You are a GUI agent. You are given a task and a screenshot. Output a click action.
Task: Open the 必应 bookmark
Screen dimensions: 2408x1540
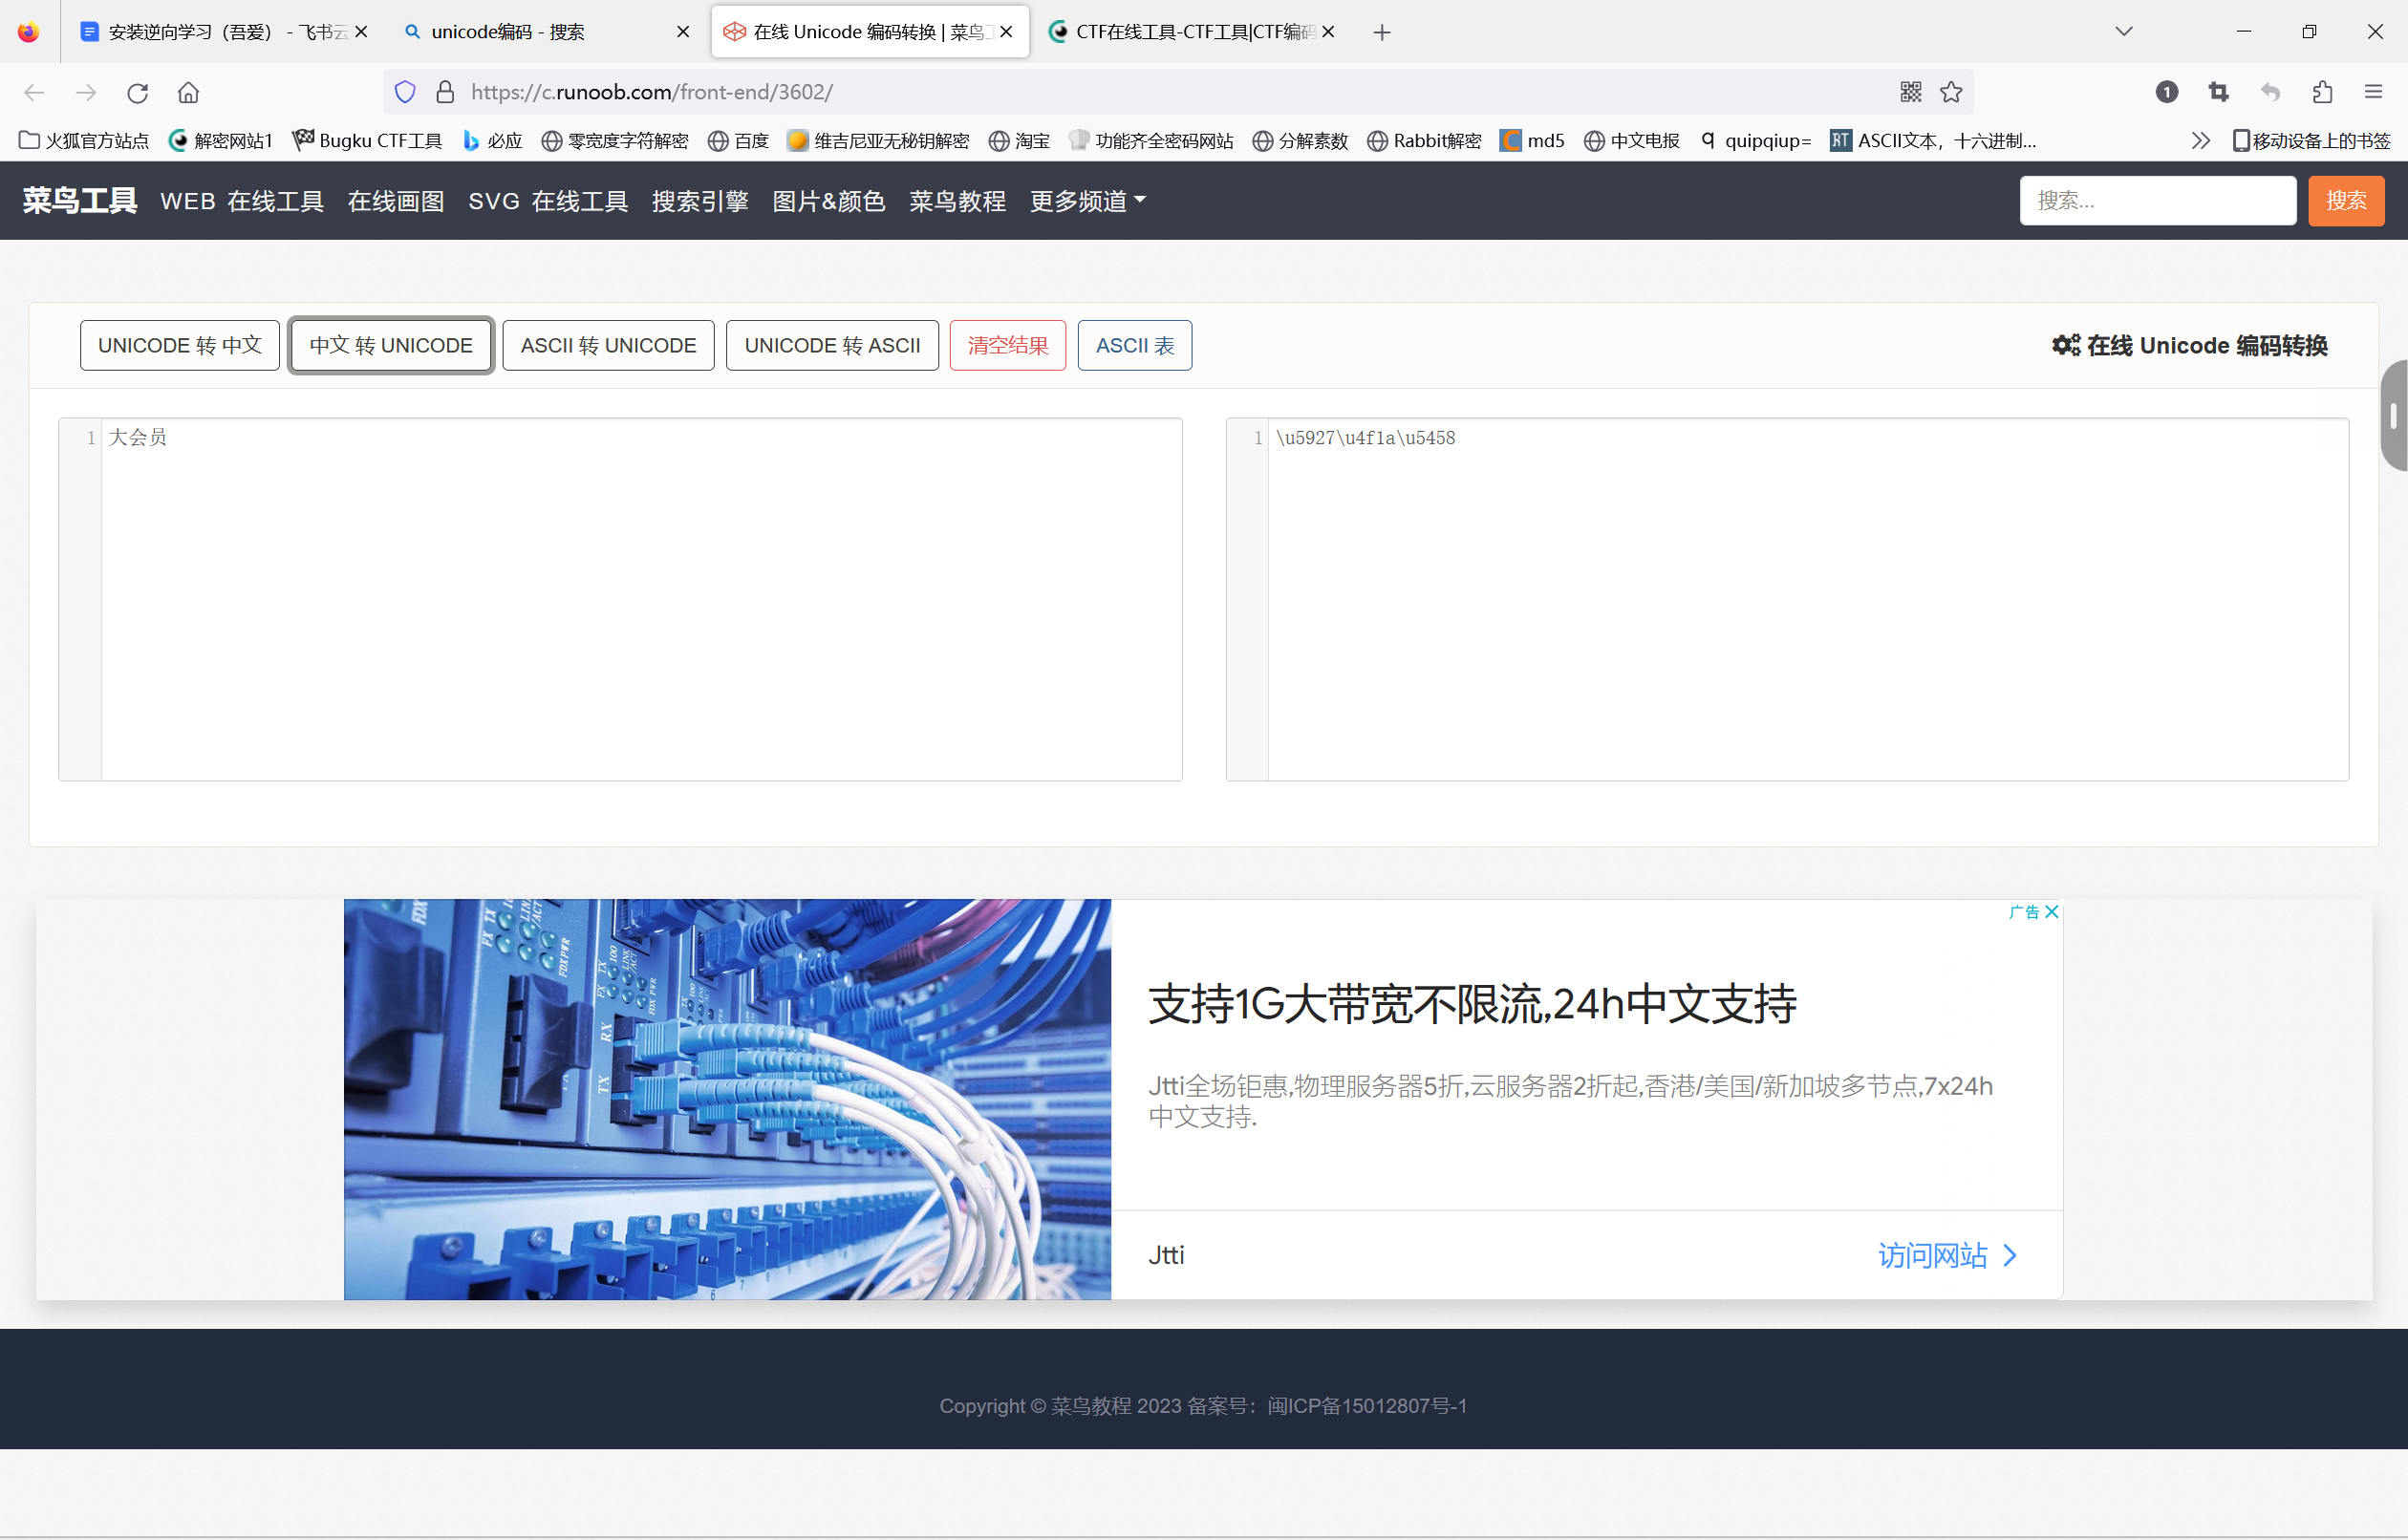[493, 141]
